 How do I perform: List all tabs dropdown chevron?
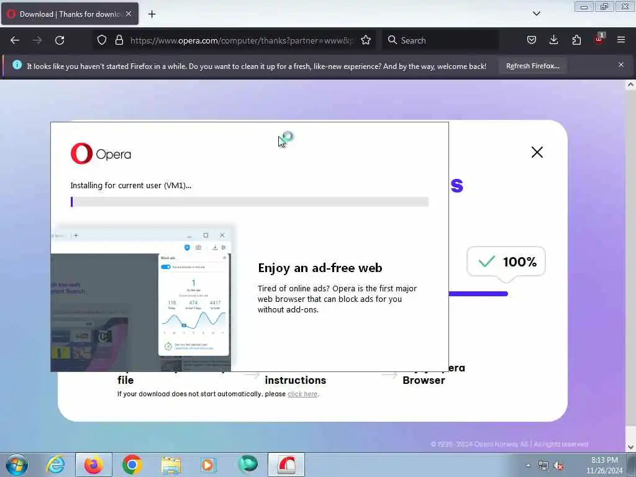click(x=536, y=14)
